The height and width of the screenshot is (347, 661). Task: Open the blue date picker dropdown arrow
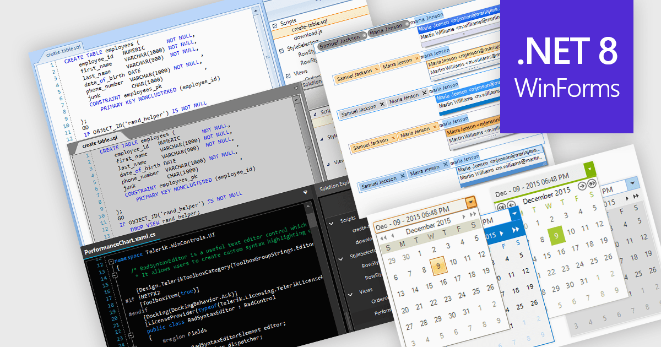click(514, 214)
